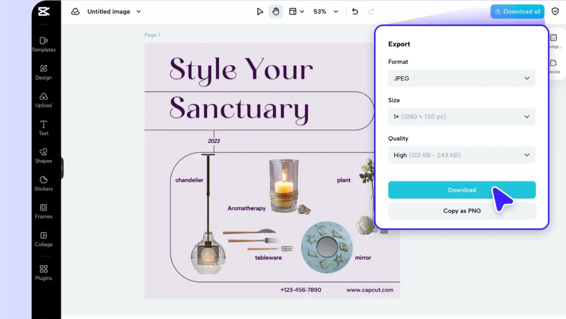Open the High quality dropdown
The image size is (566, 319).
click(x=462, y=155)
